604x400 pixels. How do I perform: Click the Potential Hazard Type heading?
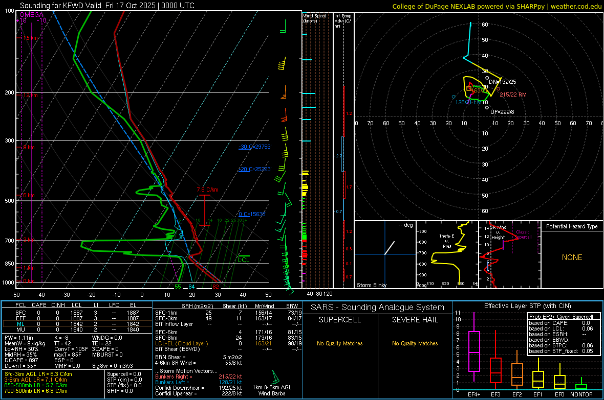tap(572, 226)
